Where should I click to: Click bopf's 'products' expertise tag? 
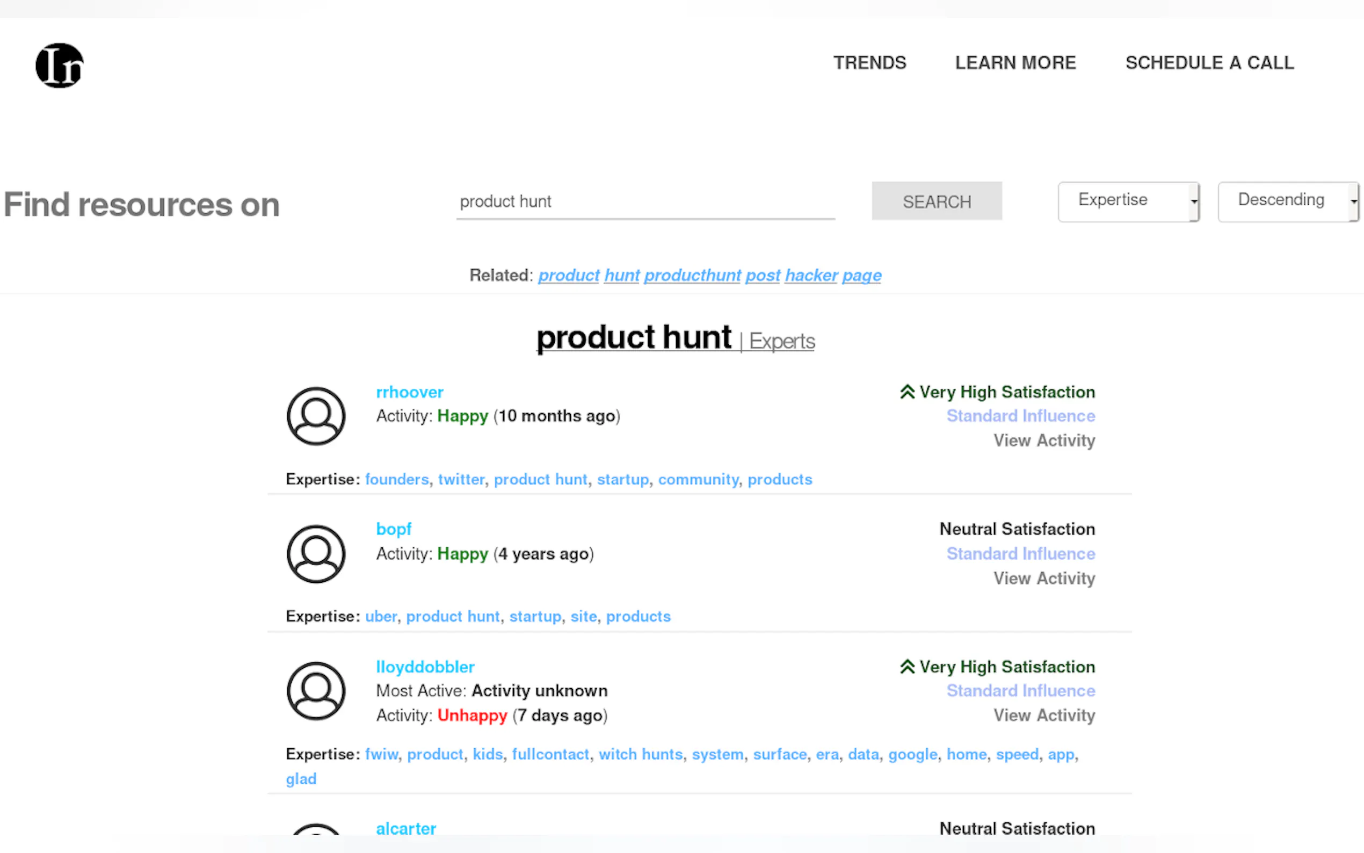[x=639, y=616]
